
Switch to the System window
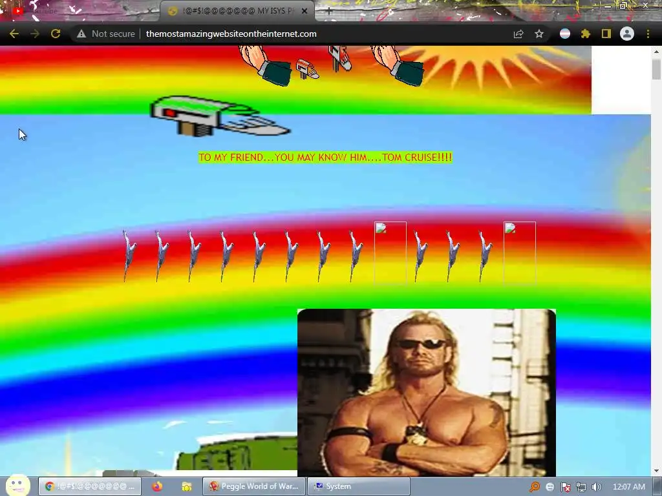(359, 486)
